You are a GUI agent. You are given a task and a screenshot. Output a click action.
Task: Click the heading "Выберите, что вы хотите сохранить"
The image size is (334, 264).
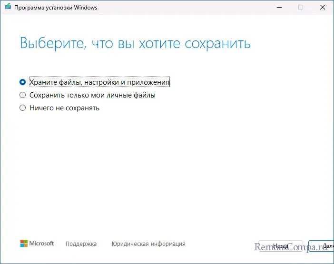(x=135, y=43)
